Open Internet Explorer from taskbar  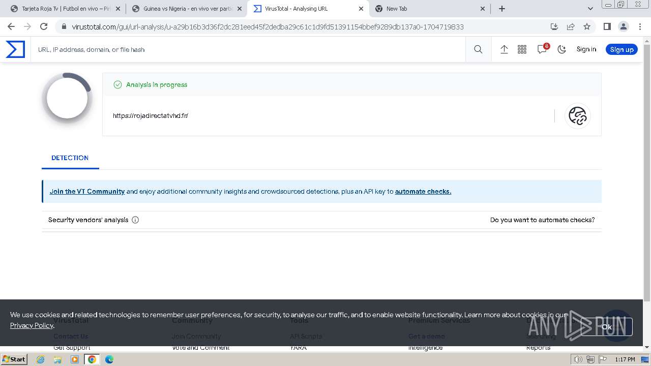(41, 359)
